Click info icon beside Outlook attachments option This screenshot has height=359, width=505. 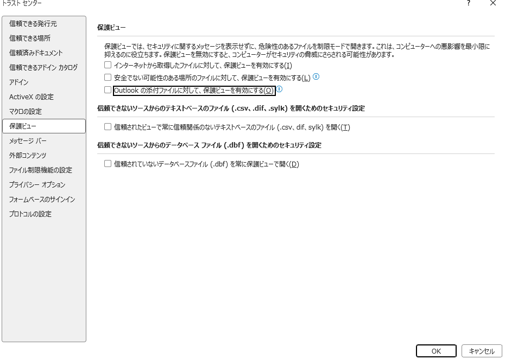(279, 89)
